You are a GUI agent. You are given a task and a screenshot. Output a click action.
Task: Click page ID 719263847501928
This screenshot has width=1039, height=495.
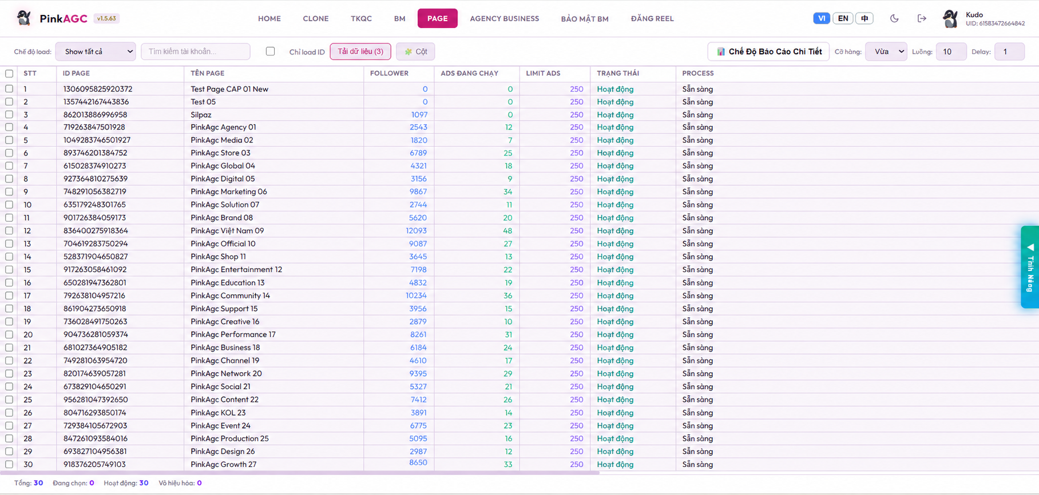tap(94, 127)
